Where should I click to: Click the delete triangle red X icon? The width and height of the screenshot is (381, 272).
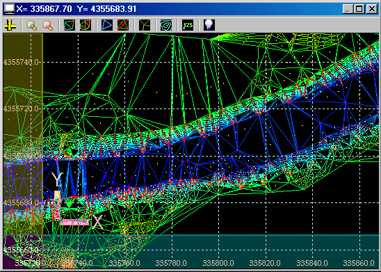coord(123,25)
